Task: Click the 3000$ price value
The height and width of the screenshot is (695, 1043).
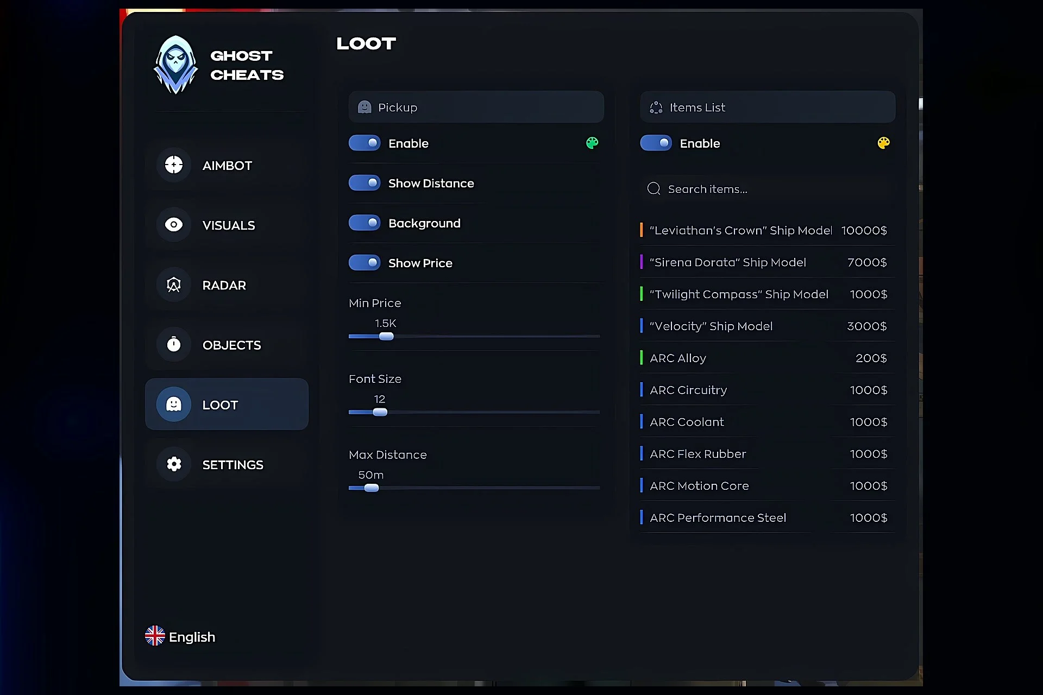Action: coord(867,326)
